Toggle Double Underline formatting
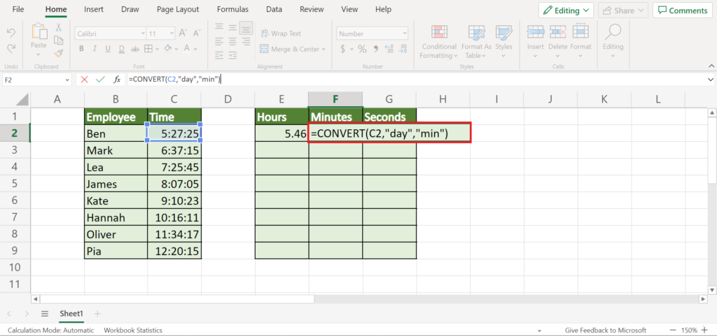This screenshot has width=717, height=336. click(x=121, y=49)
